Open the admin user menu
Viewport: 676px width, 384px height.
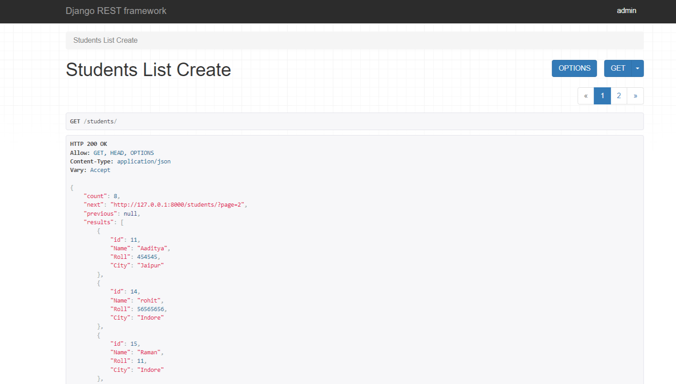[626, 11]
